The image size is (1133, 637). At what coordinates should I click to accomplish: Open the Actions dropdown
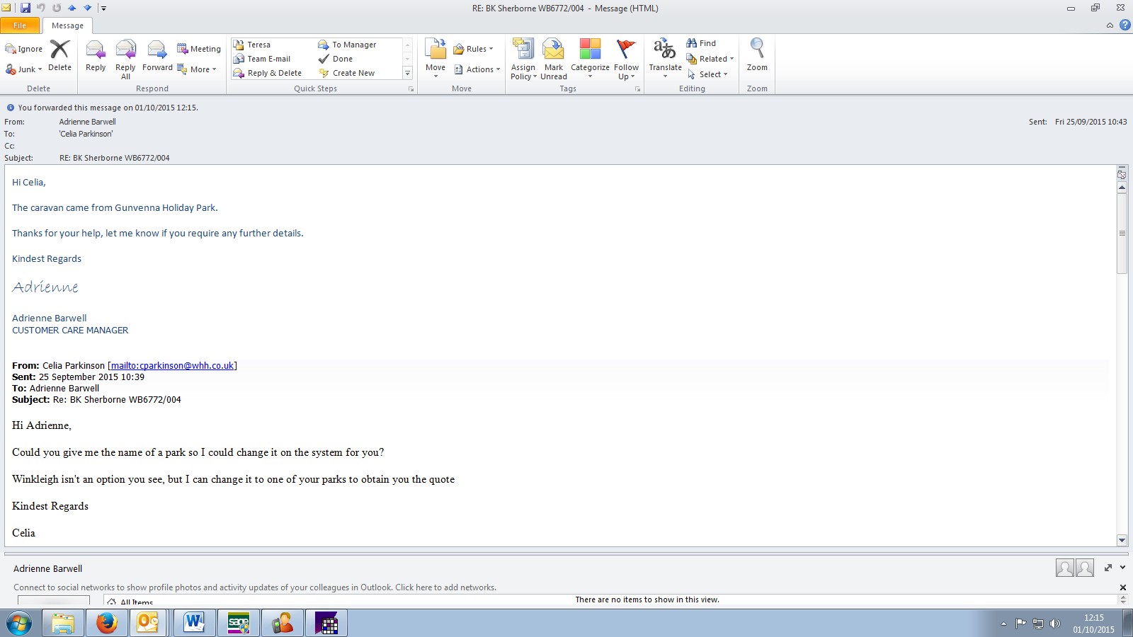pyautogui.click(x=477, y=69)
